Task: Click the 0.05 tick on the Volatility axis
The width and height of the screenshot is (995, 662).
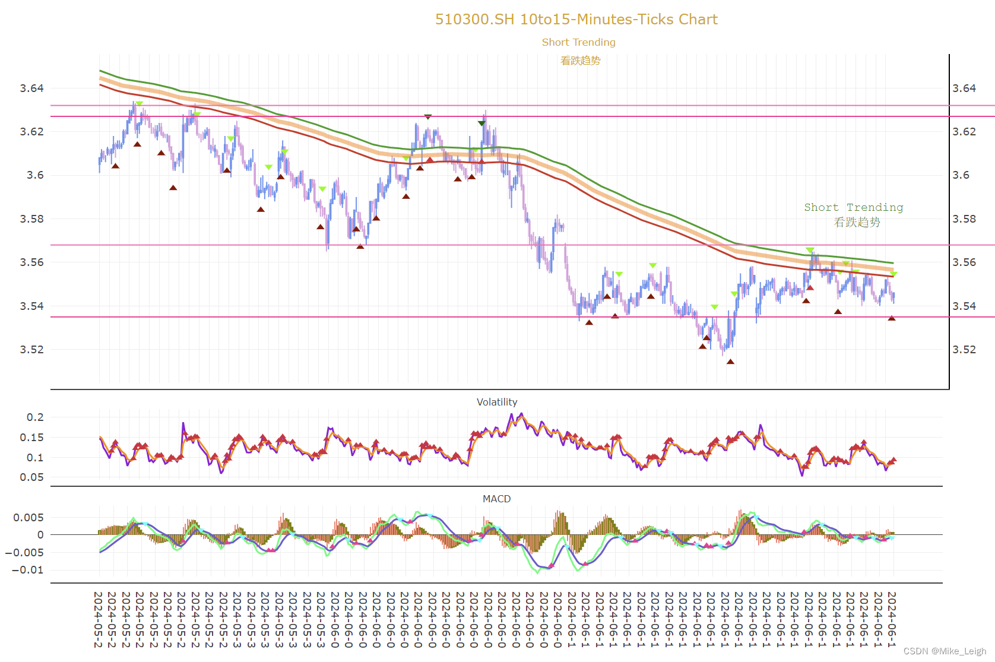Action: [x=32, y=477]
